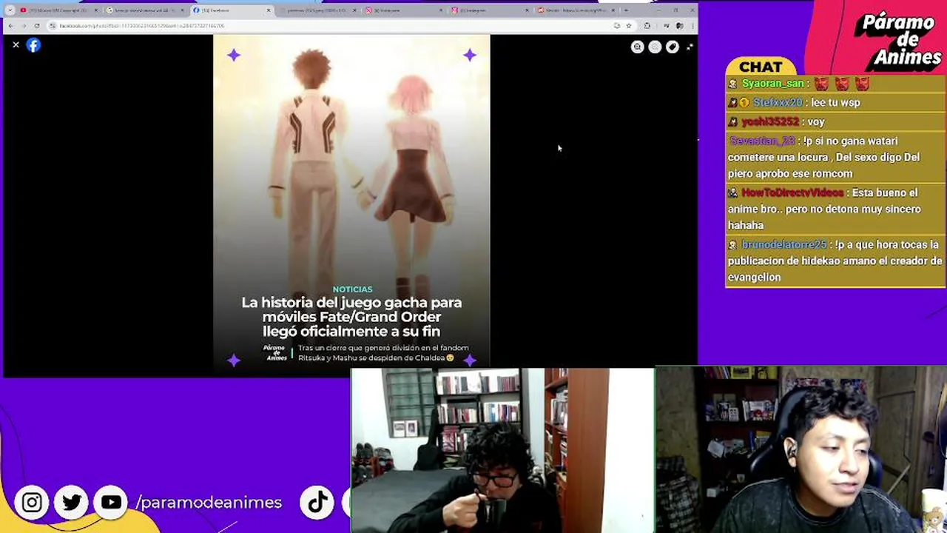Switch to the second browser tab

(x=144, y=10)
